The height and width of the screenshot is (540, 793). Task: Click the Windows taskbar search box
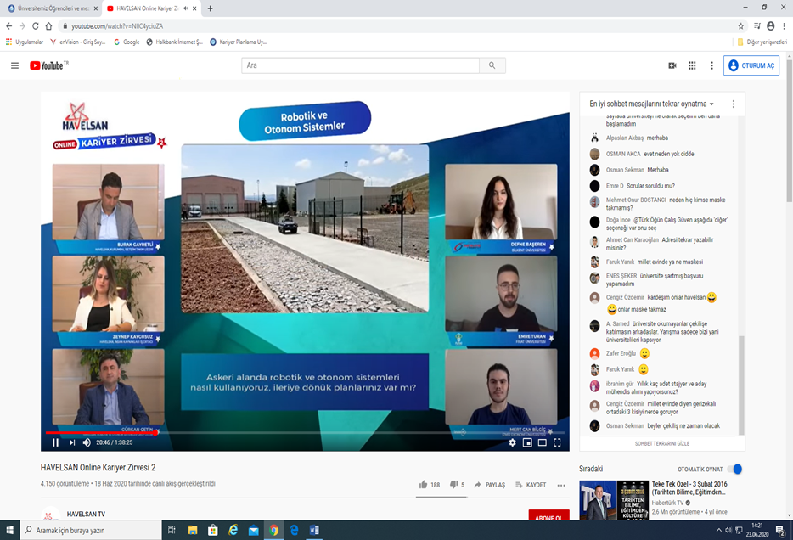[x=91, y=530]
